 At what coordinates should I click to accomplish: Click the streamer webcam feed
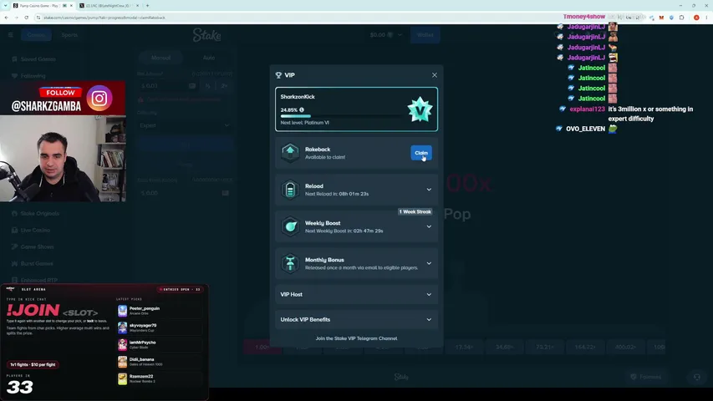63,158
